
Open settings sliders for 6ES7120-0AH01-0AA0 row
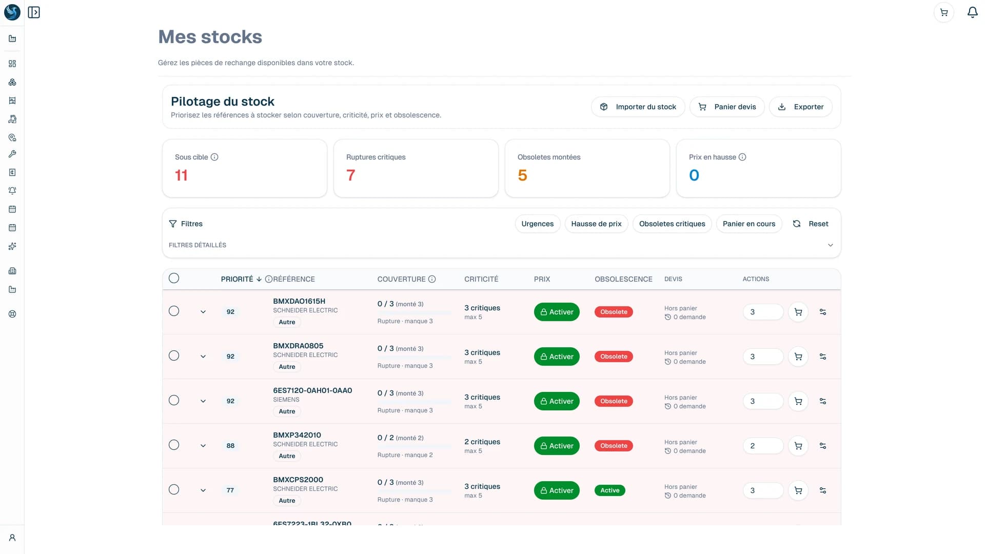click(x=823, y=401)
